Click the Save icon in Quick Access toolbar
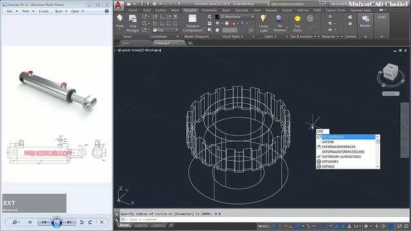The image size is (411, 231). click(141, 4)
